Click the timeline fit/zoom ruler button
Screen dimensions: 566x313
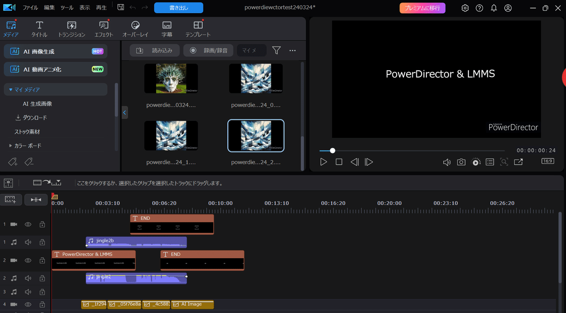click(x=36, y=199)
